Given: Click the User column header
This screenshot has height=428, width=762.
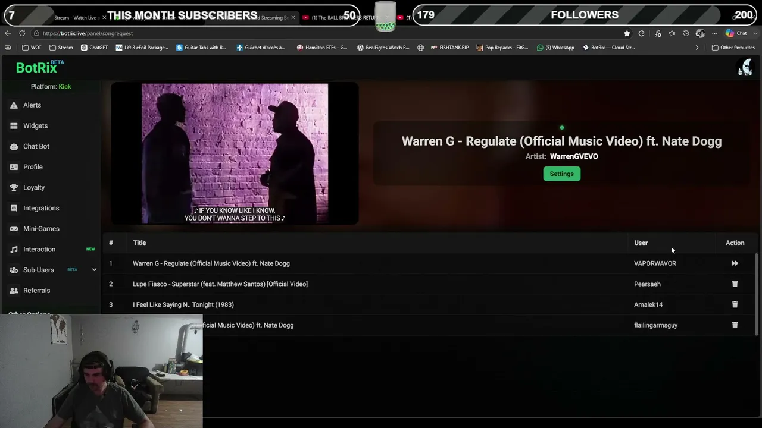Looking at the screenshot, I should point(641,243).
